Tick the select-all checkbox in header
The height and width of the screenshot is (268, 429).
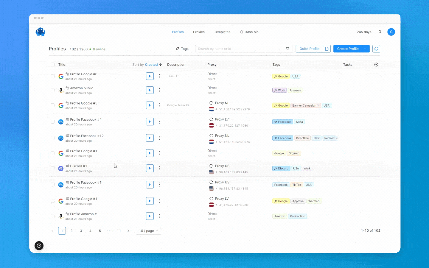52,64
